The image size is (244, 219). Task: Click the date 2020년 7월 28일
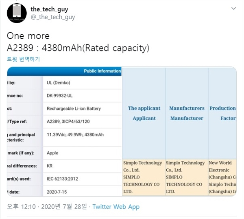tap(65, 207)
